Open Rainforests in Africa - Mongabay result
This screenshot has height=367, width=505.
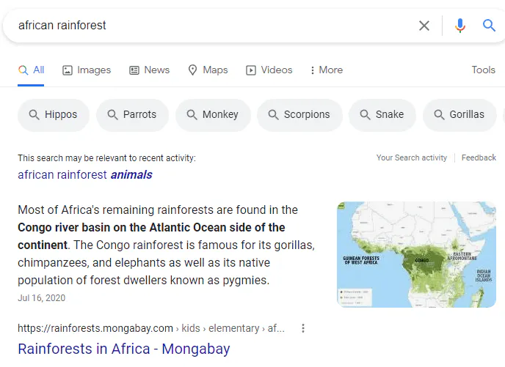pos(123,349)
